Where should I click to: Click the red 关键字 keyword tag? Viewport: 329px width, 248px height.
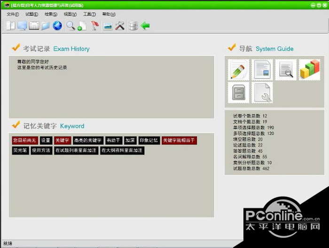coord(63,140)
